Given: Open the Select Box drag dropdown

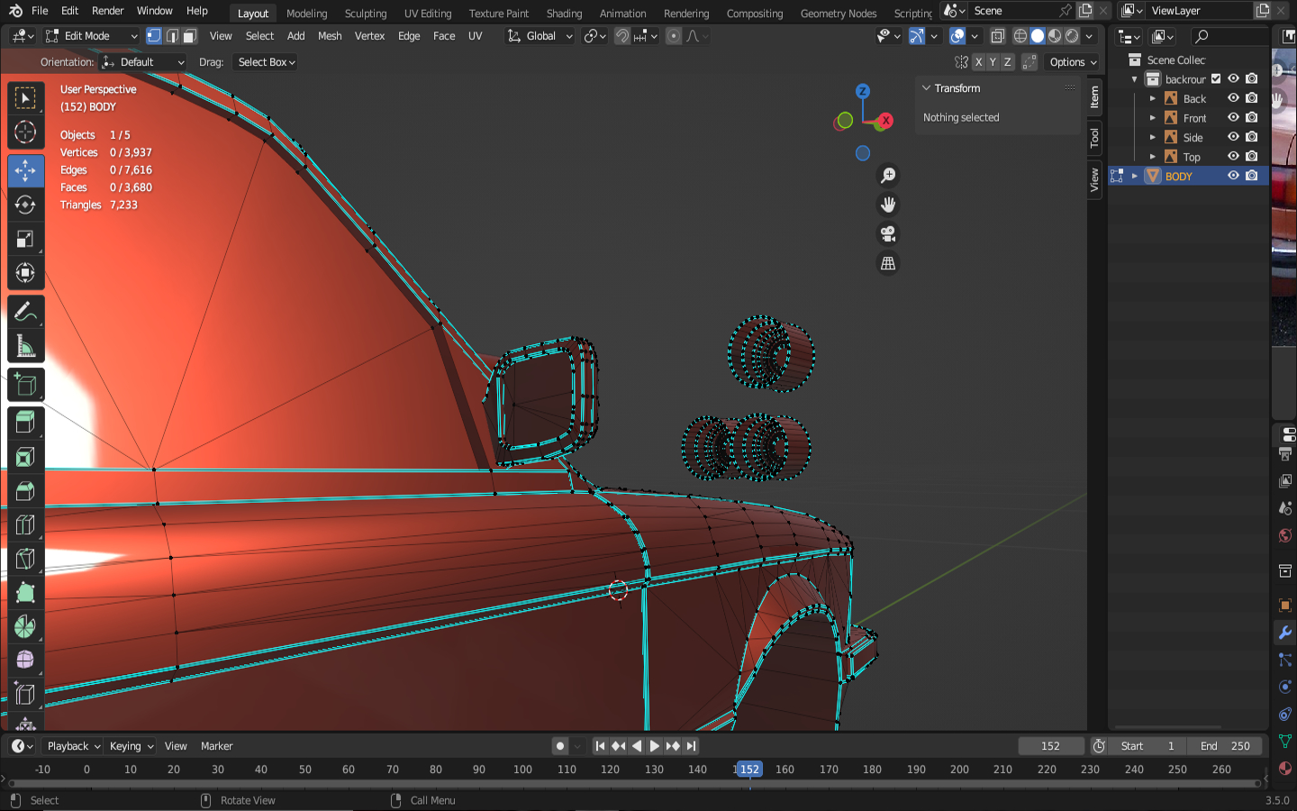Looking at the screenshot, I should (266, 62).
